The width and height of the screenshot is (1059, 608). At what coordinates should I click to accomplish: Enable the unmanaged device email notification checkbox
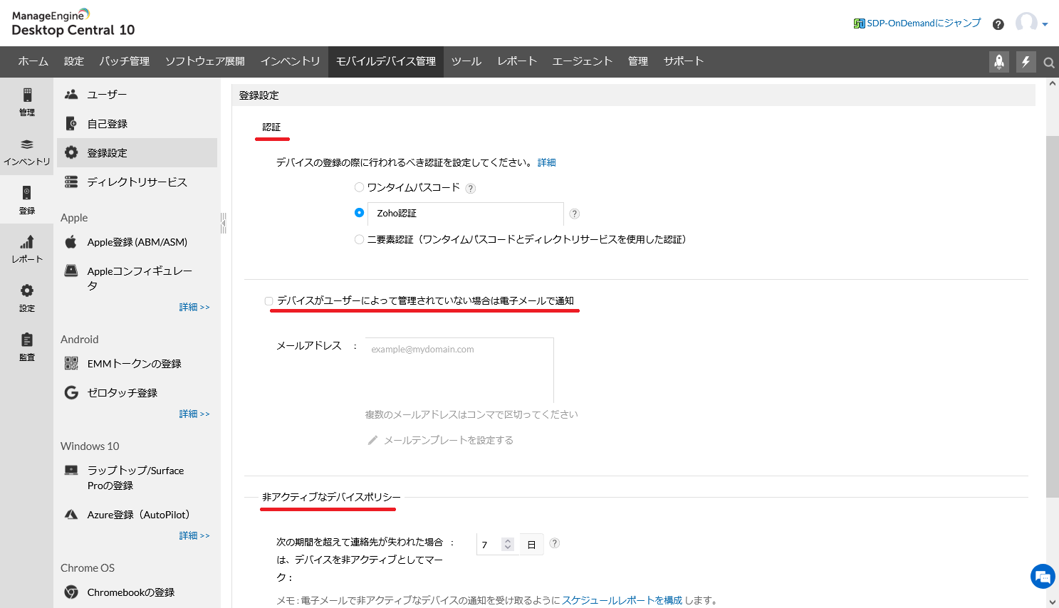coord(269,301)
